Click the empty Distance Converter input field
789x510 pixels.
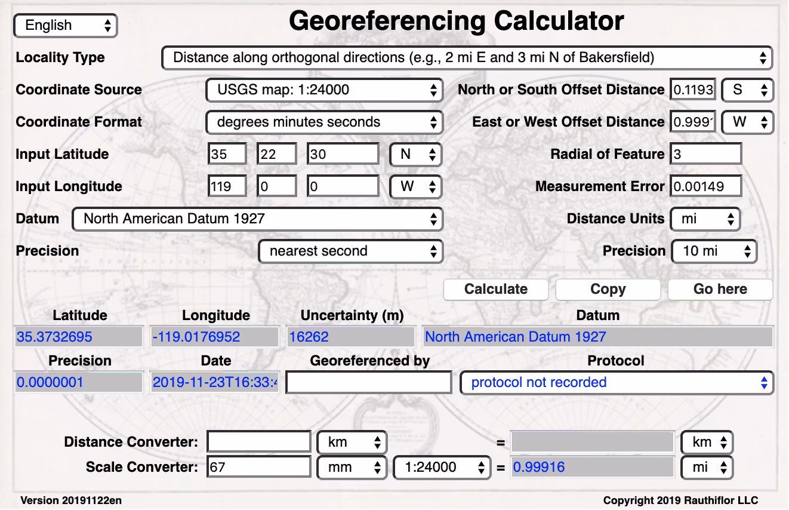pos(258,441)
